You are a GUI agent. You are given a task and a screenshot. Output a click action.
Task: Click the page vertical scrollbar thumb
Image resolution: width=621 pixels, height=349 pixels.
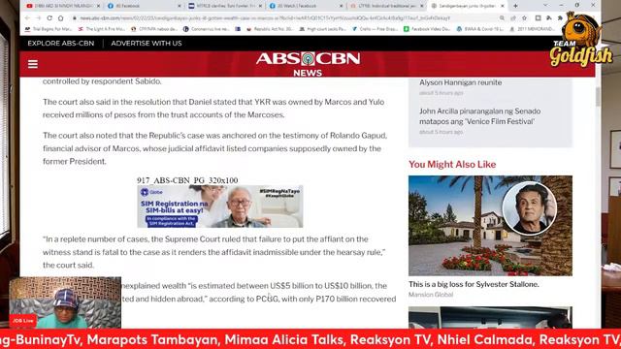(598, 97)
